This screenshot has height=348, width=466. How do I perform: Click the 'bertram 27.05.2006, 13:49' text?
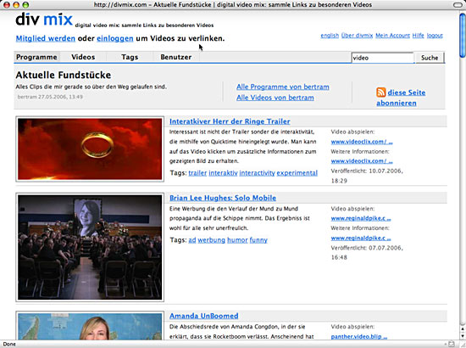50,97
